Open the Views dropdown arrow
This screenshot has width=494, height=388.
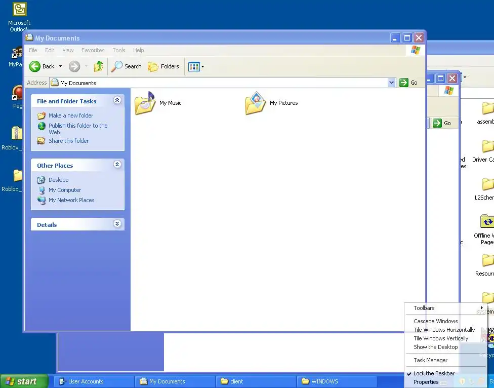(x=202, y=66)
